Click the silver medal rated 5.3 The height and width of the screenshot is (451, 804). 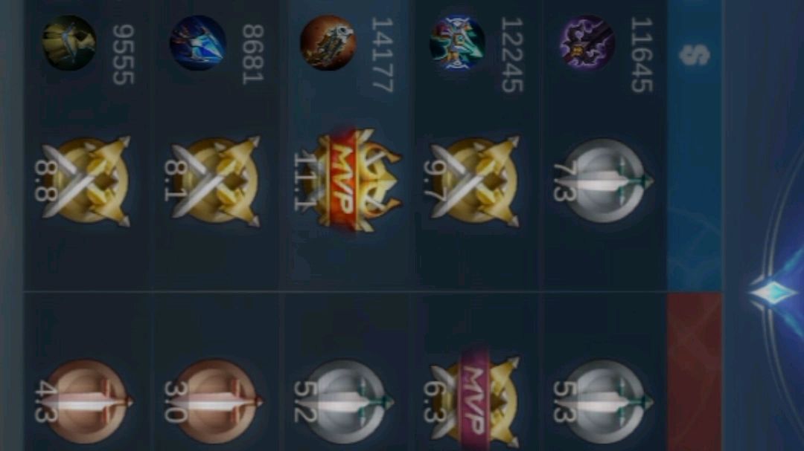pyautogui.click(x=602, y=402)
